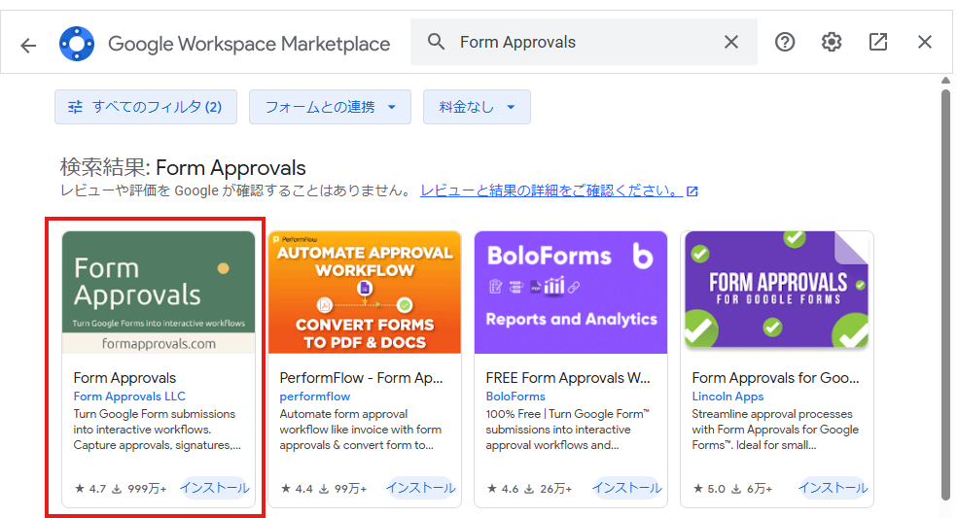Viewport: 958px width, 518px height.
Task: Click the Streamline approval processes description
Action: (x=775, y=430)
